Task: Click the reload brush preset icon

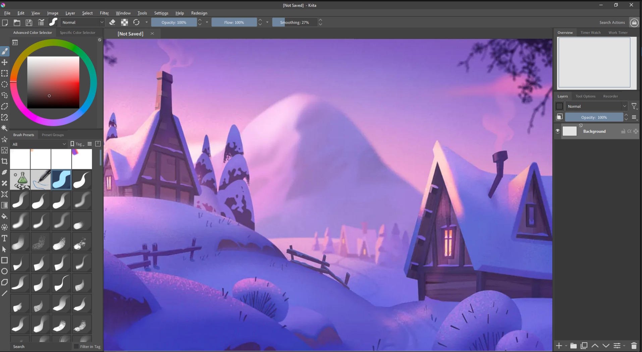Action: 136,22
